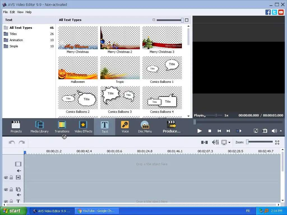Click the small thumbnails icon
287x215 pixels.
154,20
